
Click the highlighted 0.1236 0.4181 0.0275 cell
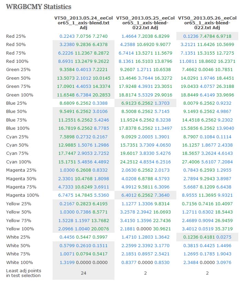207,237
